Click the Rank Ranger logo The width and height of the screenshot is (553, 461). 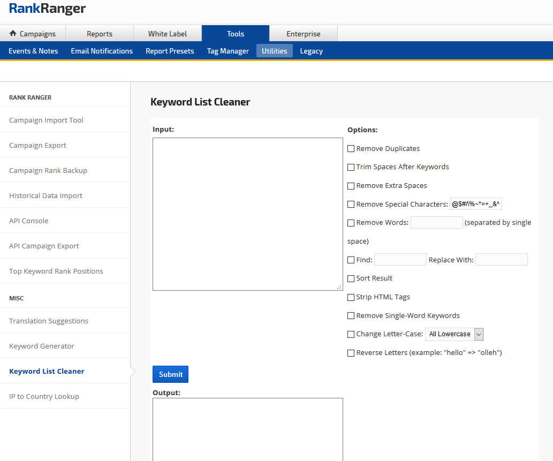(47, 9)
